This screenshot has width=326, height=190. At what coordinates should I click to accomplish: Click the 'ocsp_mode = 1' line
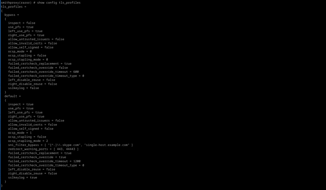point(20,133)
